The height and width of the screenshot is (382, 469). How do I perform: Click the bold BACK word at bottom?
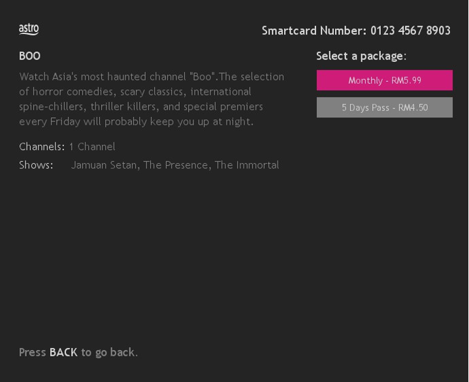click(63, 353)
